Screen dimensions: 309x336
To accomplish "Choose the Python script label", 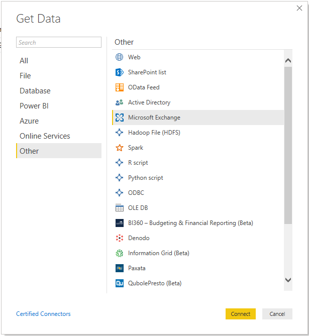I will [146, 178].
